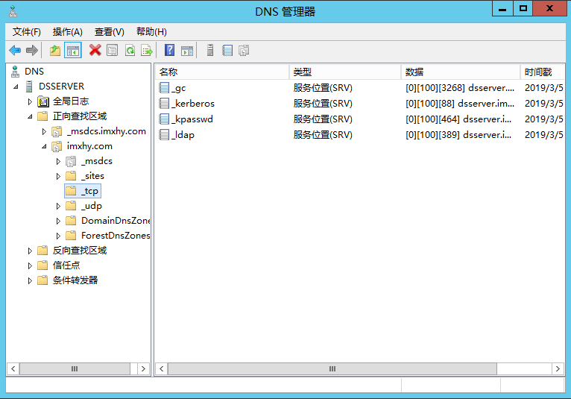Click 服务位置(SRV) type in _kpasswd row

point(323,119)
